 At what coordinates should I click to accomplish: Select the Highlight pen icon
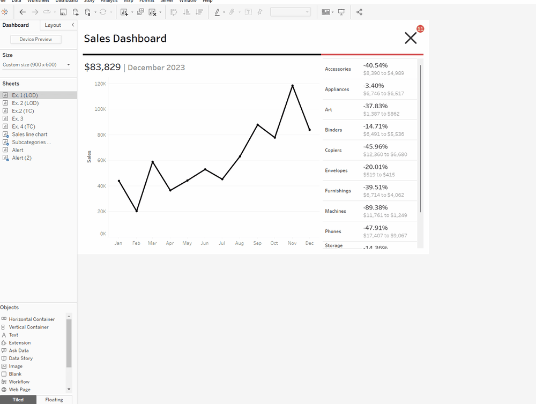coord(218,12)
